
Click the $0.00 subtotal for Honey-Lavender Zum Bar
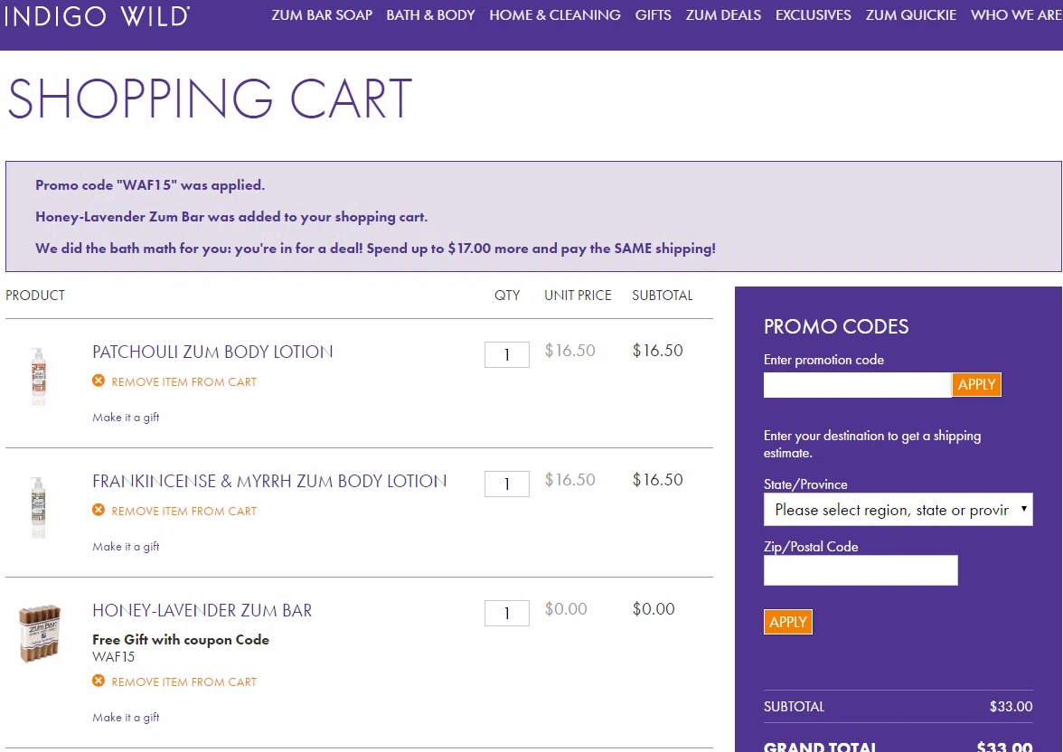654,609
